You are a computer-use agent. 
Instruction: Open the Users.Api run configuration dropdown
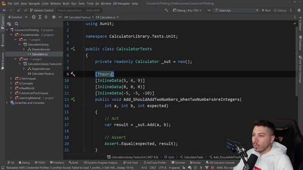pos(237,10)
